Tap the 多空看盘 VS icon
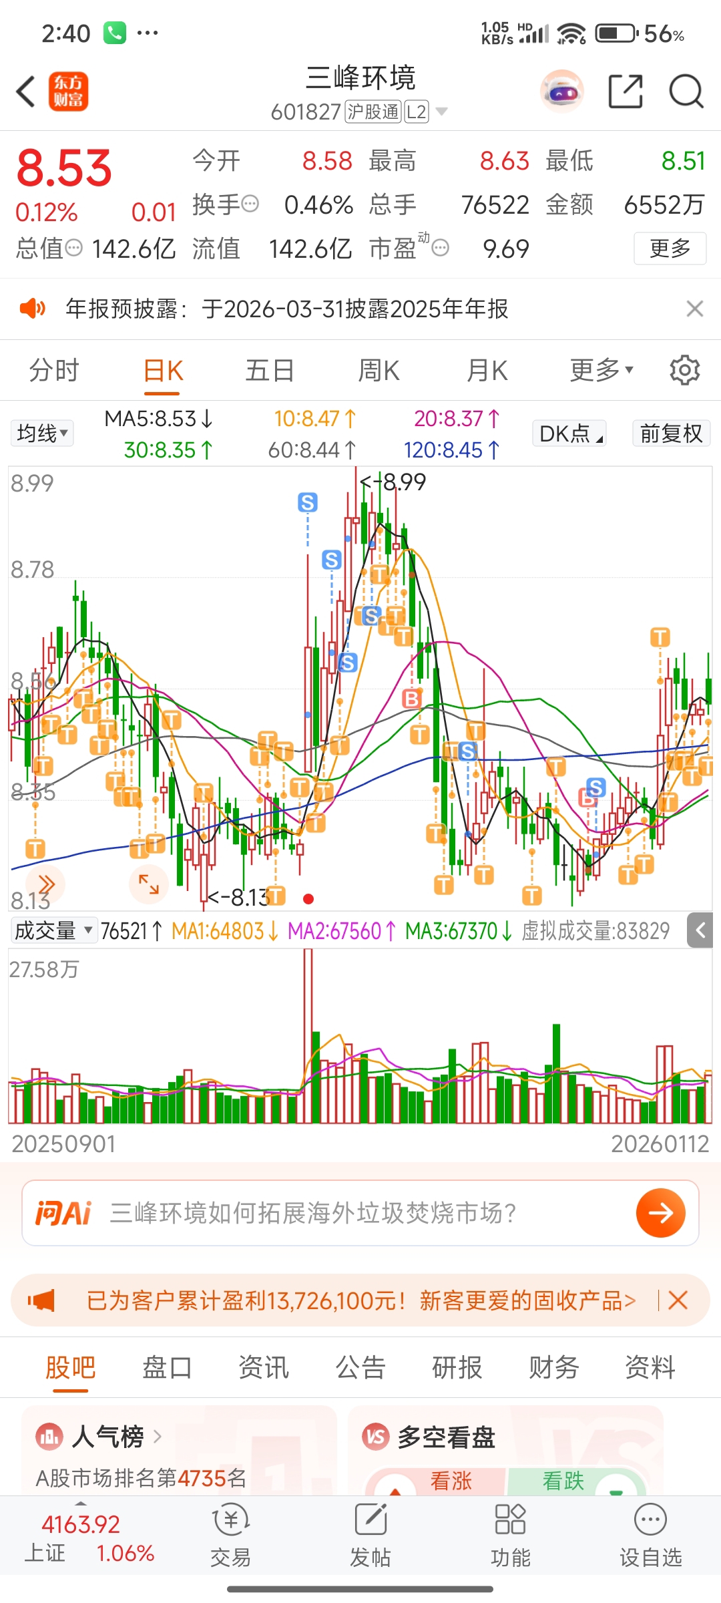The height and width of the screenshot is (1603, 721). point(375,1436)
